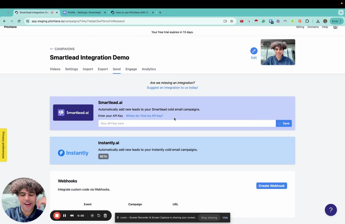Stop the Loom recording with red button
345x224 pixels.
(x=57, y=215)
